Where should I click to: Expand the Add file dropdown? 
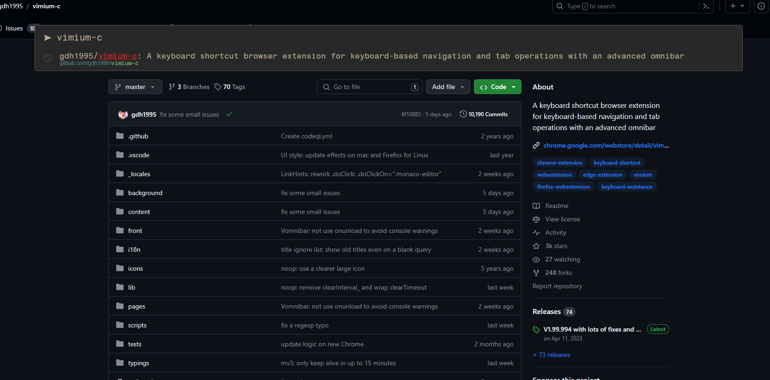(x=449, y=87)
